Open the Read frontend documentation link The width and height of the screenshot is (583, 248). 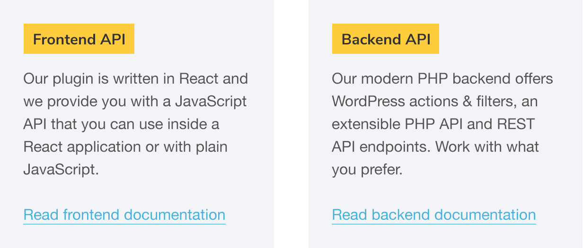pyautogui.click(x=124, y=215)
